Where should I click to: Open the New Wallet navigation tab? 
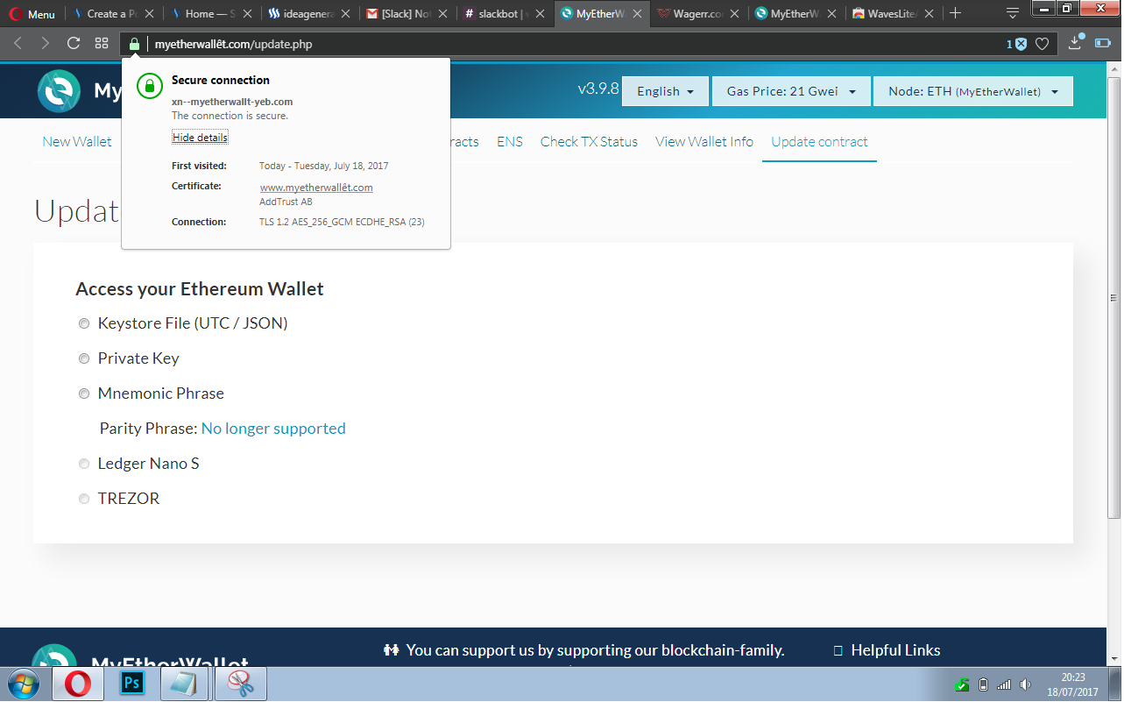coord(77,142)
